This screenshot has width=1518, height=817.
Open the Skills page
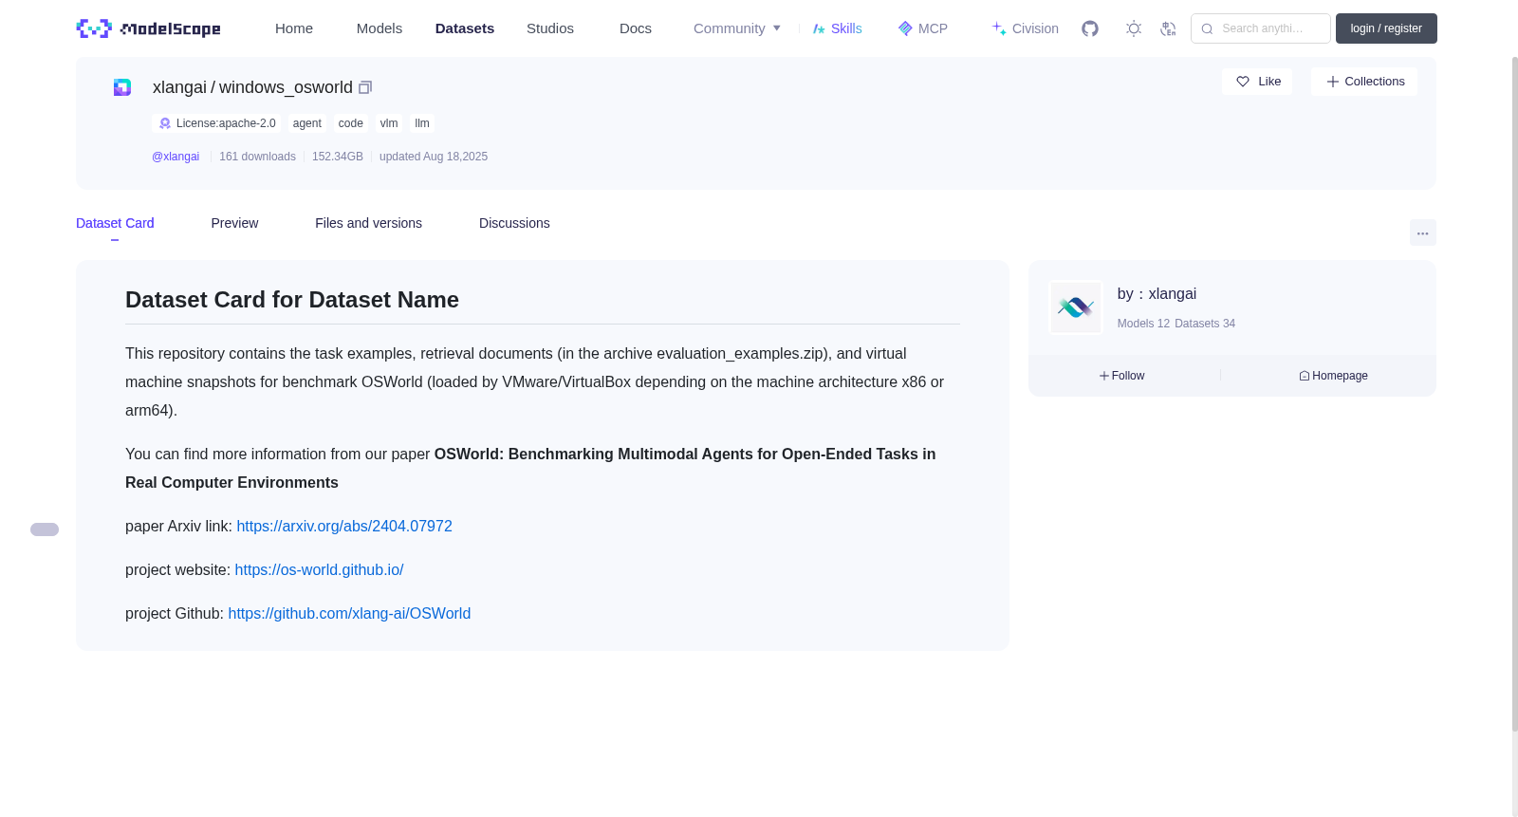pyautogui.click(x=838, y=28)
